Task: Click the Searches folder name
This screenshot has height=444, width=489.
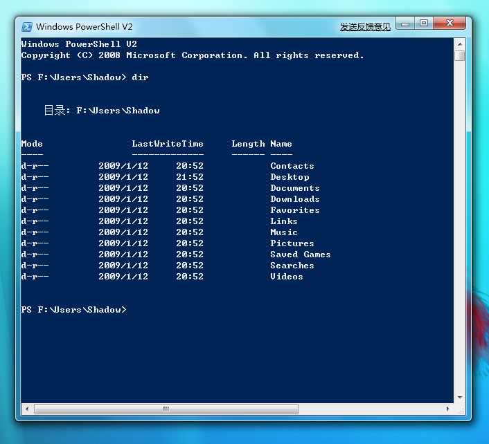Action: (292, 266)
